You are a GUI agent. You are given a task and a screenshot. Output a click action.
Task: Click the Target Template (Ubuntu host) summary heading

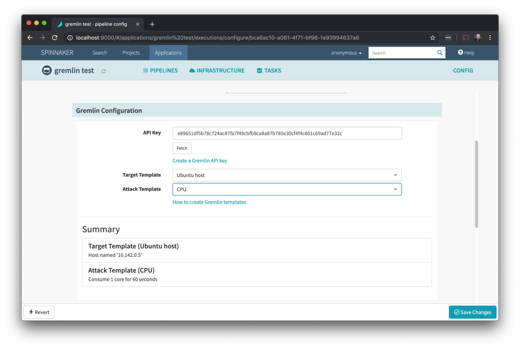133,246
